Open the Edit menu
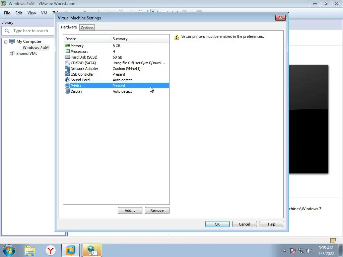343x257 pixels. tap(19, 13)
